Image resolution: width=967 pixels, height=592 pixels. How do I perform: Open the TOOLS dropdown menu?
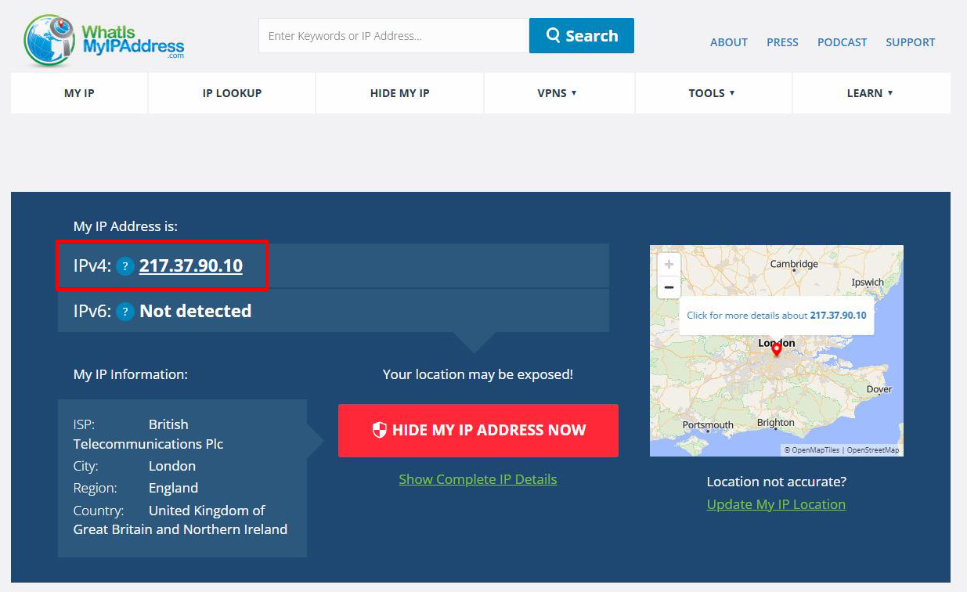(x=712, y=93)
